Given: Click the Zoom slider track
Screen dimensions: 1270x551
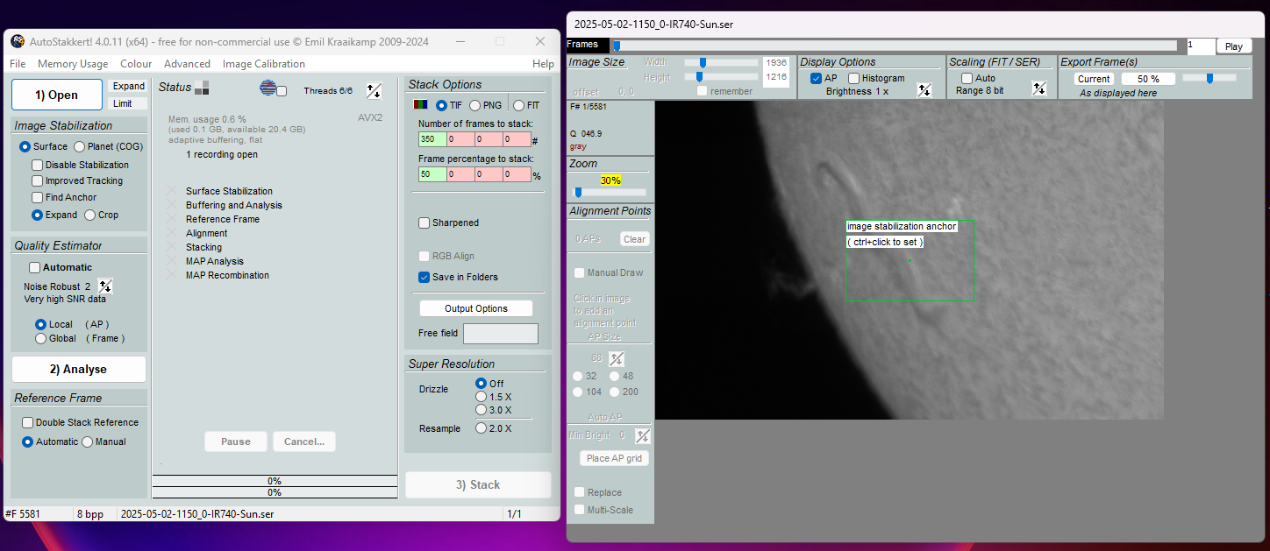Looking at the screenshot, I should coord(610,192).
